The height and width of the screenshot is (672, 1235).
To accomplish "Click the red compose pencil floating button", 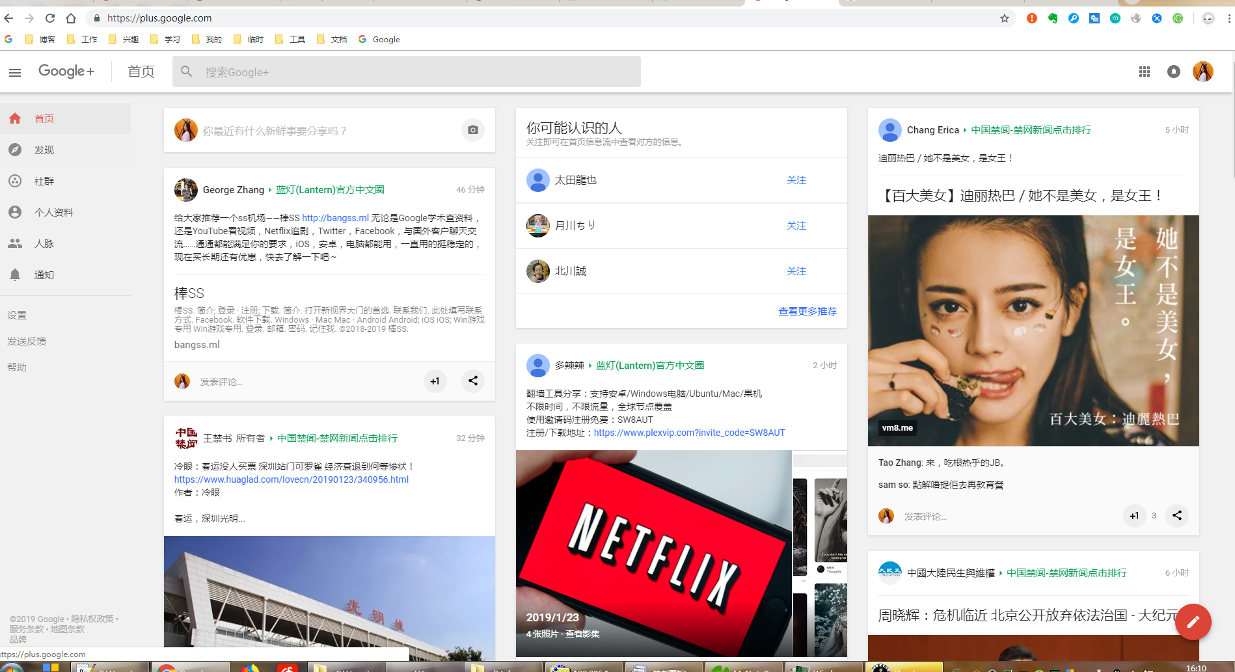I will click(x=1193, y=622).
